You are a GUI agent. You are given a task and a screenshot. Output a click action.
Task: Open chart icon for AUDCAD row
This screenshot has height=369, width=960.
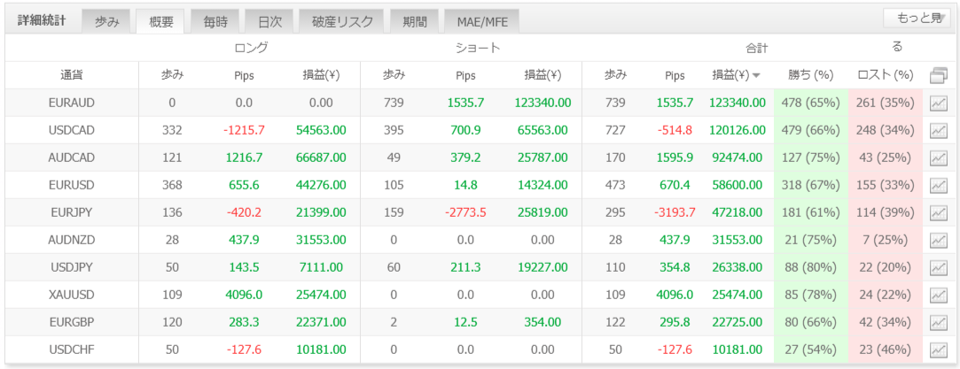(938, 158)
